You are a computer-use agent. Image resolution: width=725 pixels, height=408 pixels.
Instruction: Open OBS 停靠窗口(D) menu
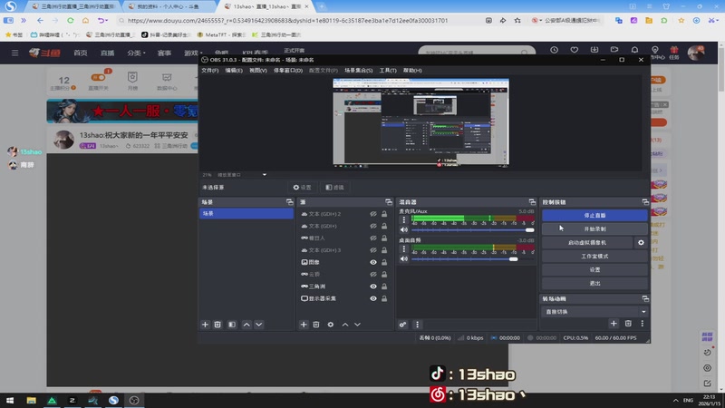(288, 71)
